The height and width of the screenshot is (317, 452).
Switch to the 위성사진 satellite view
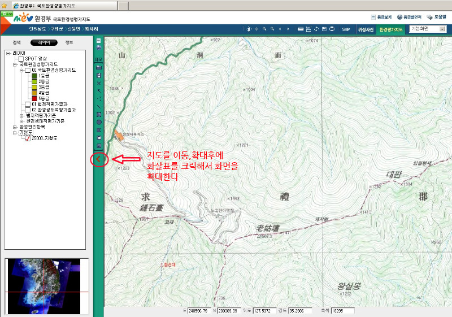pos(366,29)
